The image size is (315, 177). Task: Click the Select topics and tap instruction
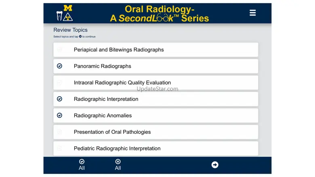74,36
